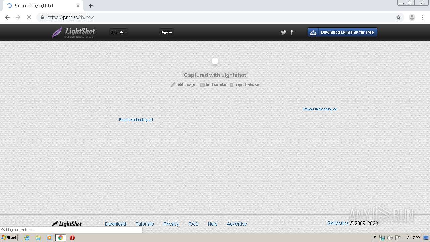Open the footer FAQ link
The height and width of the screenshot is (242, 430).
pyautogui.click(x=193, y=224)
